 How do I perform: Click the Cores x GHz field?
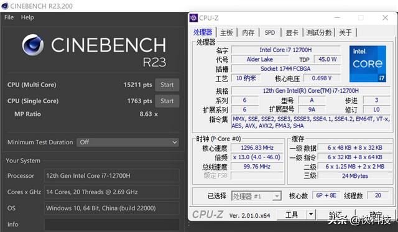tap(112, 192)
